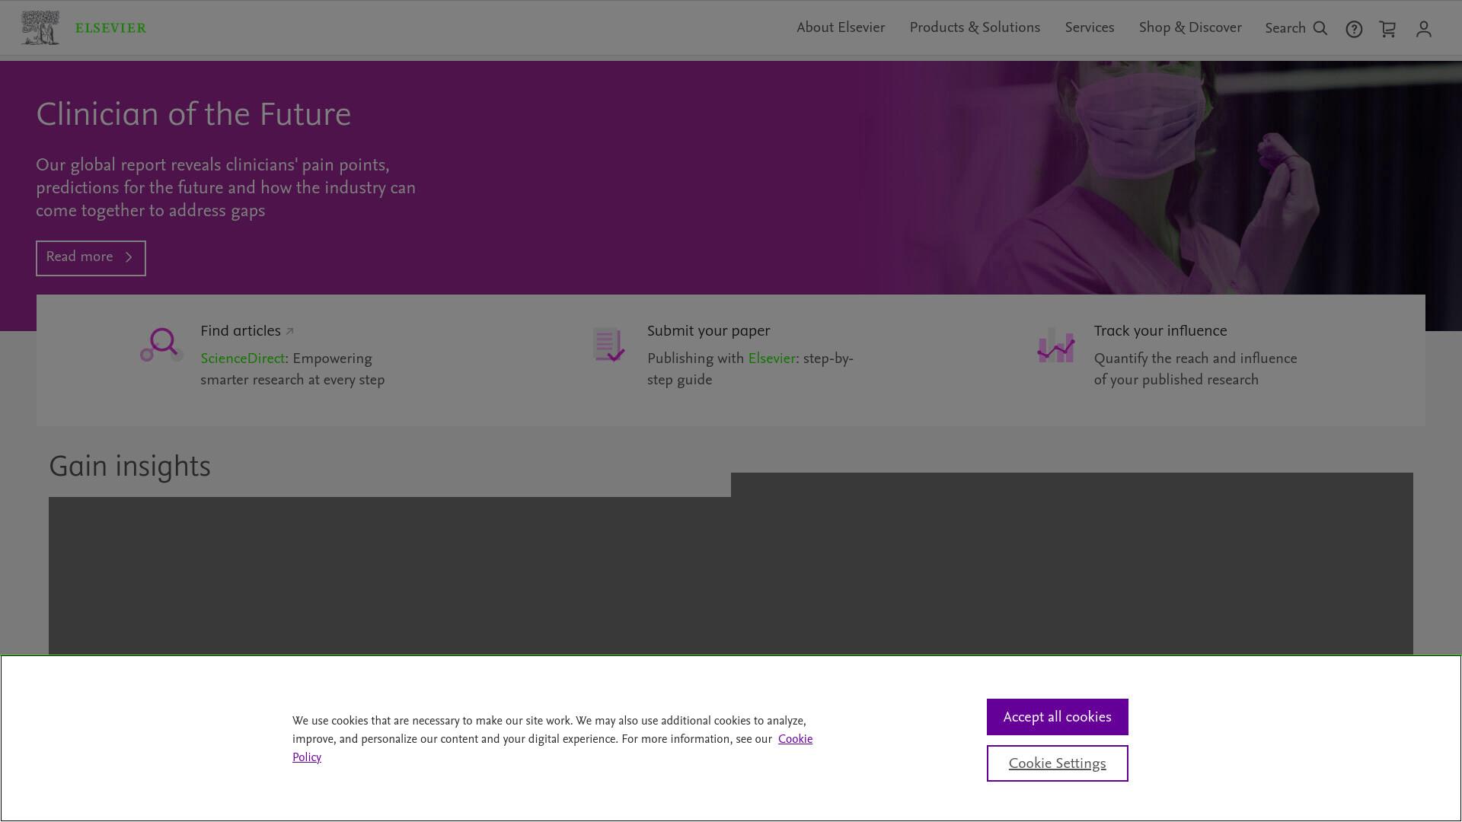Viewport: 1462px width, 822px height.
Task: Open the shopping cart icon
Action: (1387, 29)
